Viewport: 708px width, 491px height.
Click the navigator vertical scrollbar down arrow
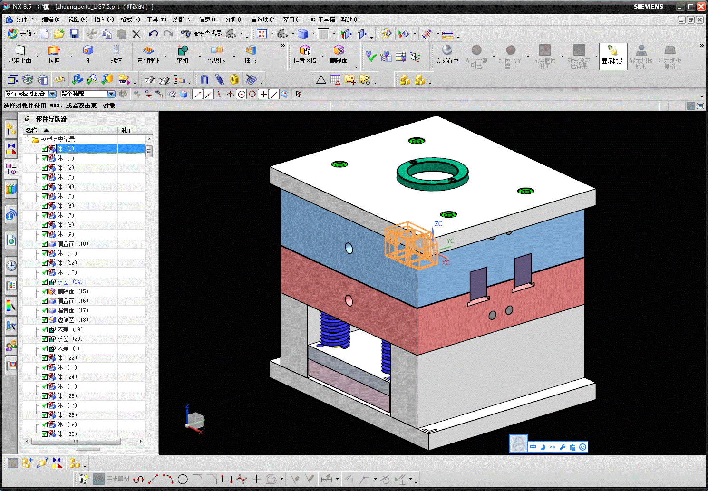(x=149, y=433)
